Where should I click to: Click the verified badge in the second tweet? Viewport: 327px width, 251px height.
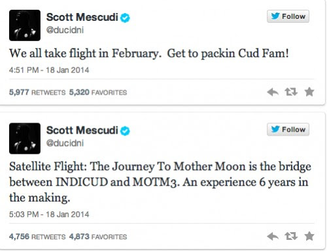tap(125, 131)
